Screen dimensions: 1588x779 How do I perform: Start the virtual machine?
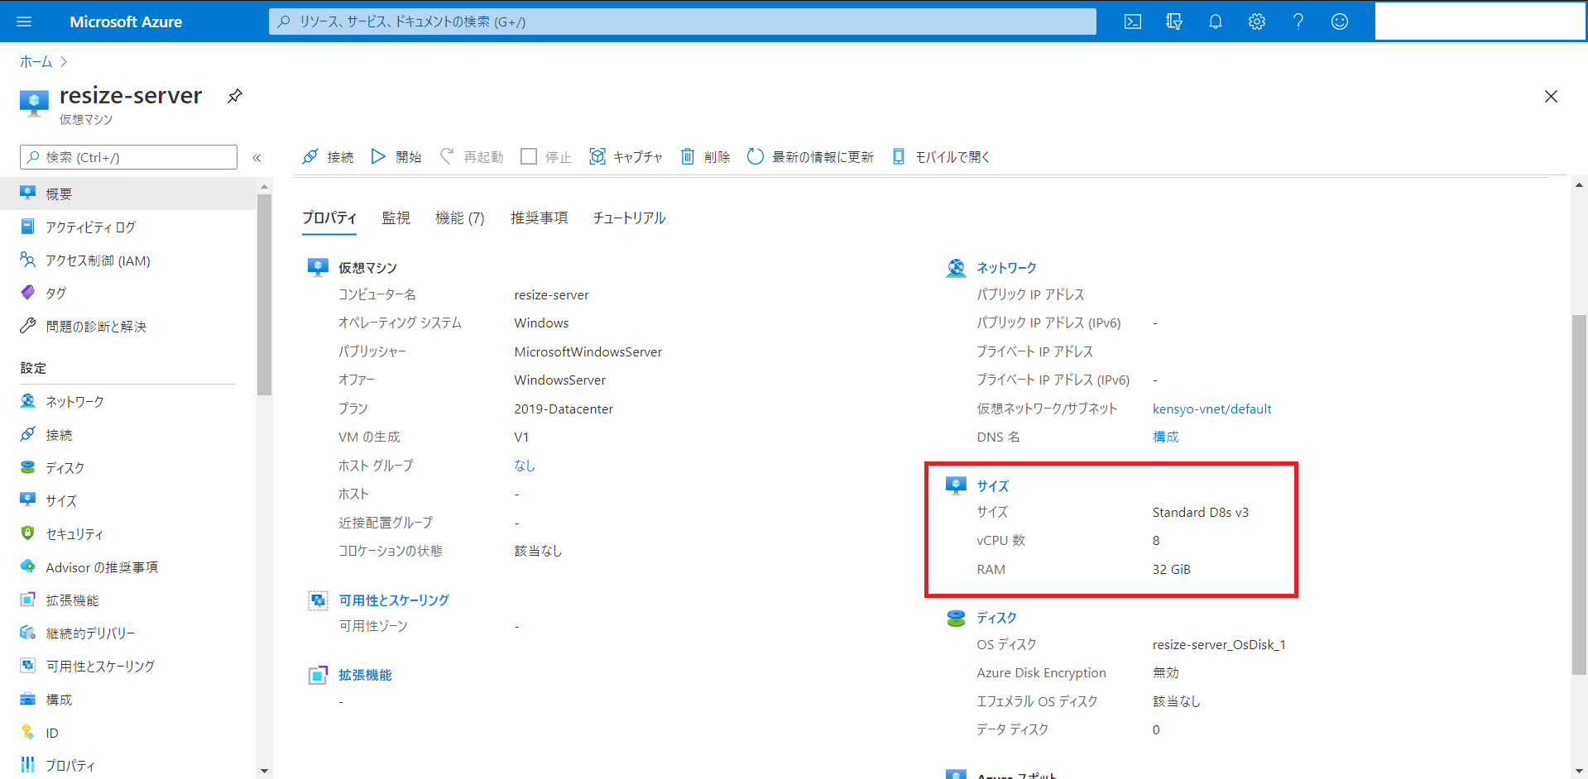(396, 156)
